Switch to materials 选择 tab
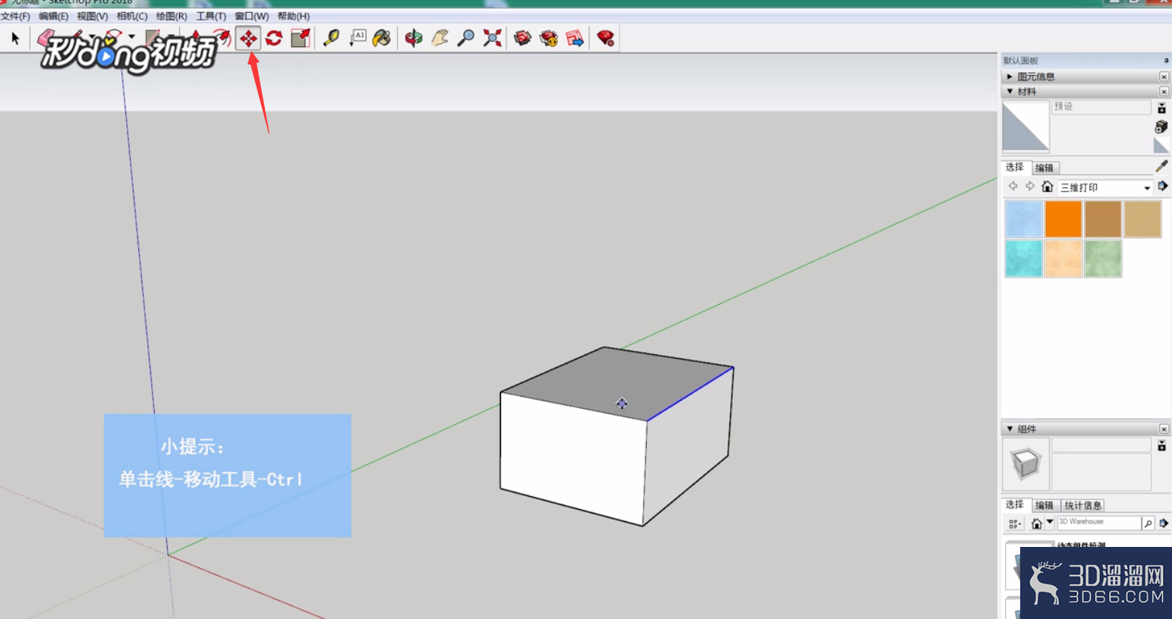Screen dimensions: 1172x619 (1015, 168)
